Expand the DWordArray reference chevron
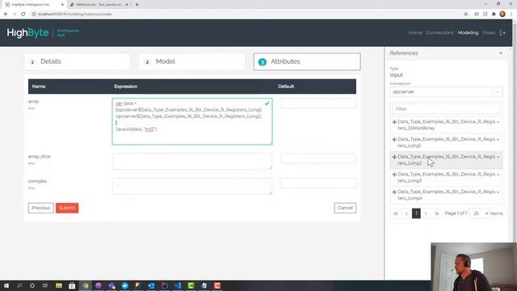517x291 pixels. pos(498,122)
